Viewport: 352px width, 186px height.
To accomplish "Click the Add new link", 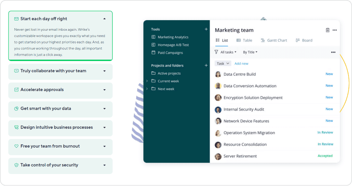I will (241, 64).
